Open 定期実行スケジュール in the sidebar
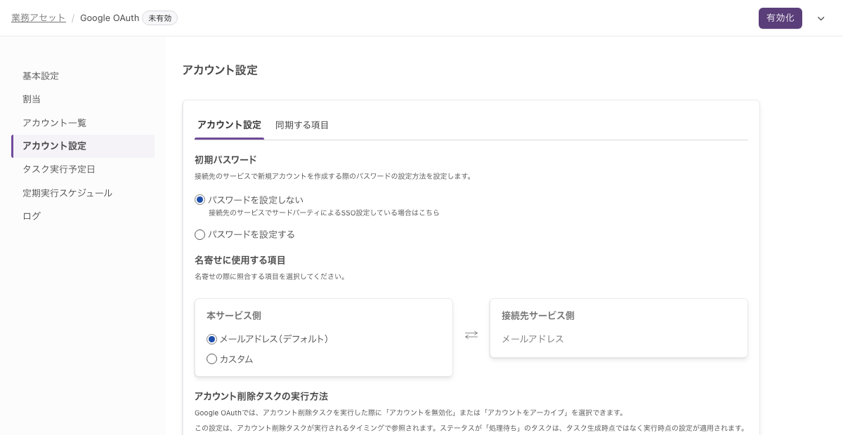The height and width of the screenshot is (435, 843). click(67, 193)
